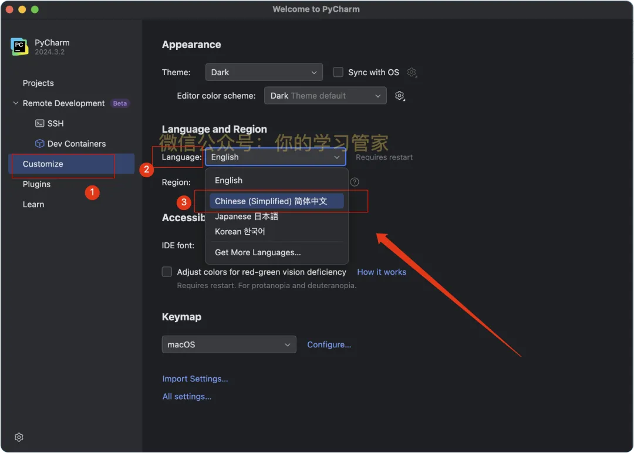
Task: Open Editor color scheme dropdown
Action: tap(325, 96)
